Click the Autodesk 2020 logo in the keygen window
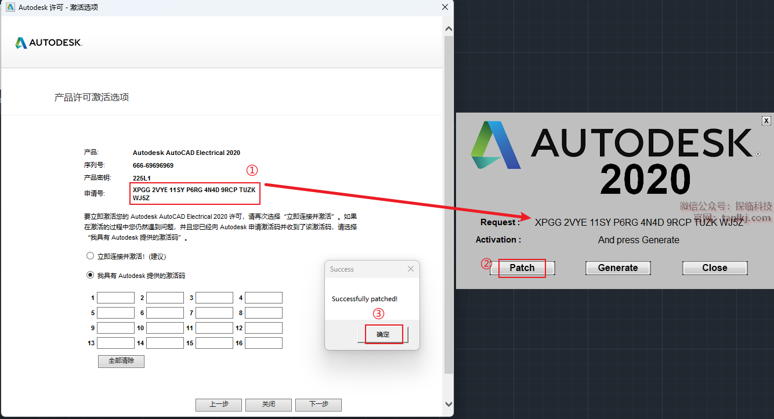Viewport: 774px width, 419px height. point(614,157)
